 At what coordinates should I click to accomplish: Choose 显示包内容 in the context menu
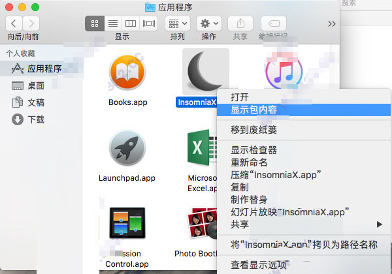304,110
